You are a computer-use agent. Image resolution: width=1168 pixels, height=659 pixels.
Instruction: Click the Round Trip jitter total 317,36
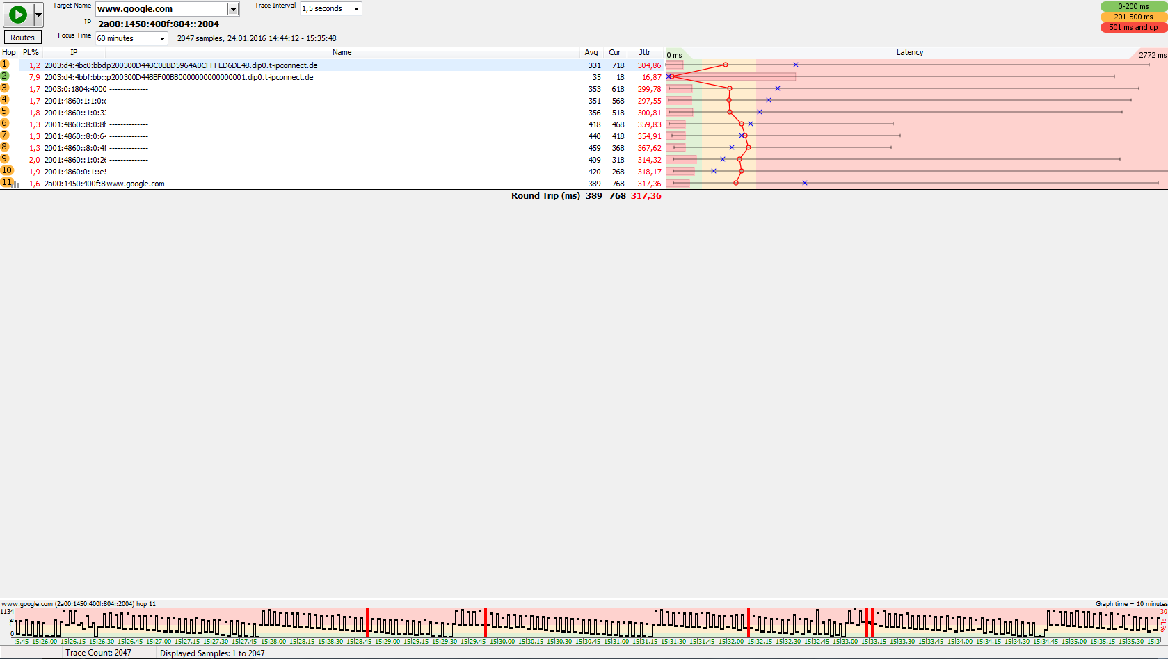[646, 196]
